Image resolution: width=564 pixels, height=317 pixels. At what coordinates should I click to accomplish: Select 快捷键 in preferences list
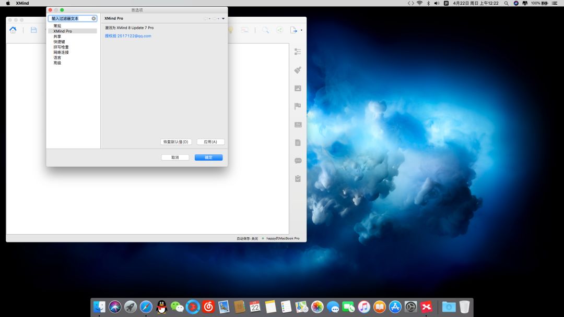59,42
